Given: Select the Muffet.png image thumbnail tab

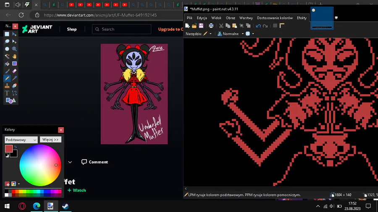Looking at the screenshot, I should [x=322, y=18].
